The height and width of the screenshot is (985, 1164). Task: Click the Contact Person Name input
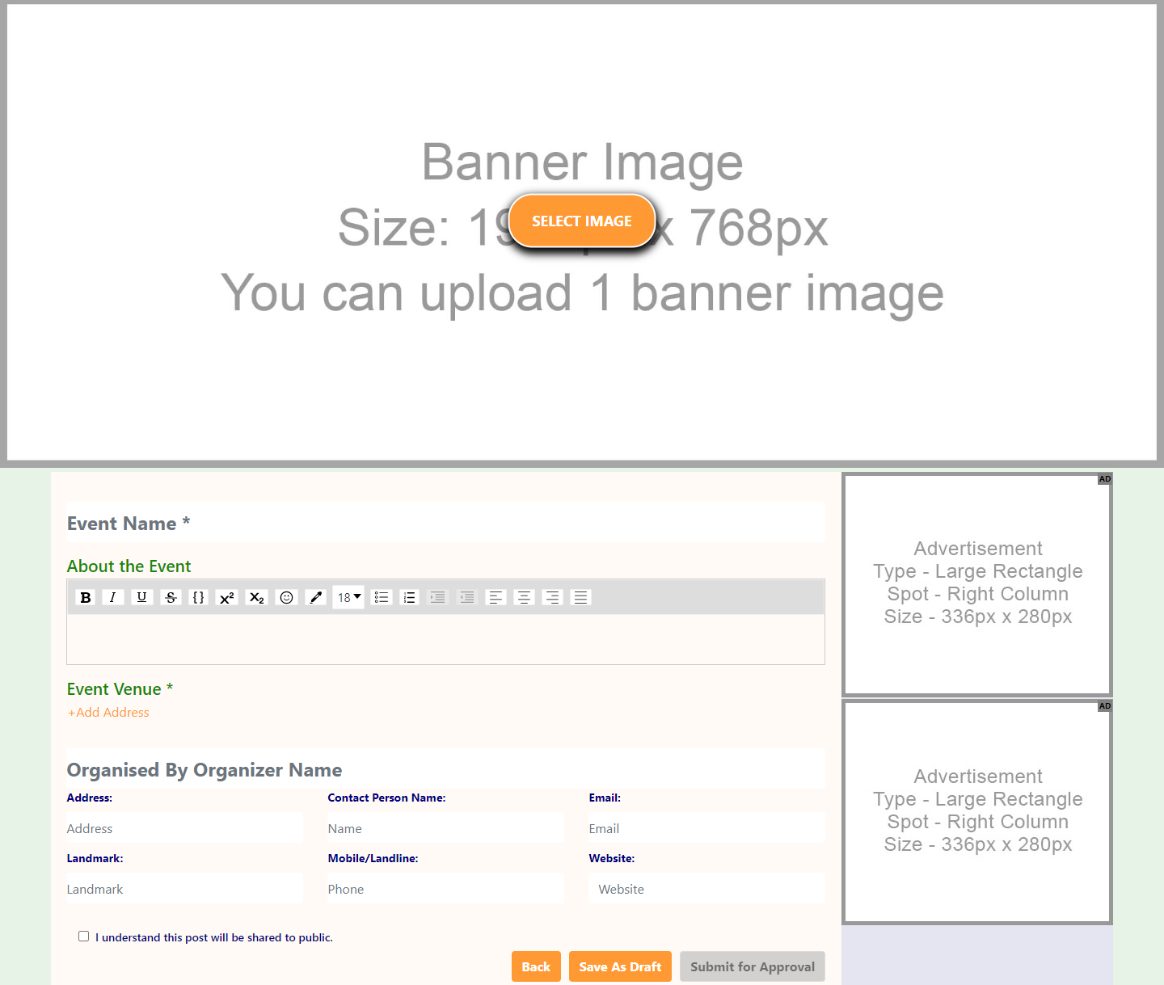[x=445, y=828]
